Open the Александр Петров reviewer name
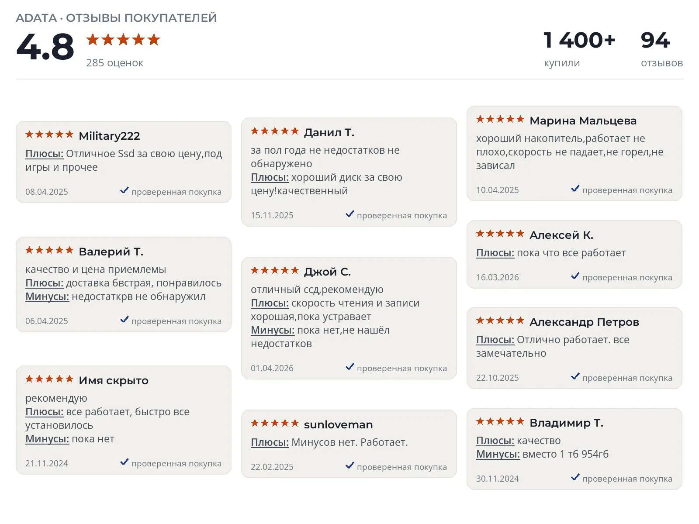This screenshot has height=524, width=699. [x=584, y=322]
